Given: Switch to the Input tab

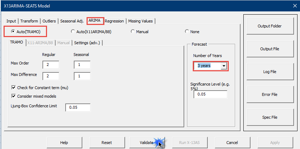Looking at the screenshot, I should [x=11, y=21].
